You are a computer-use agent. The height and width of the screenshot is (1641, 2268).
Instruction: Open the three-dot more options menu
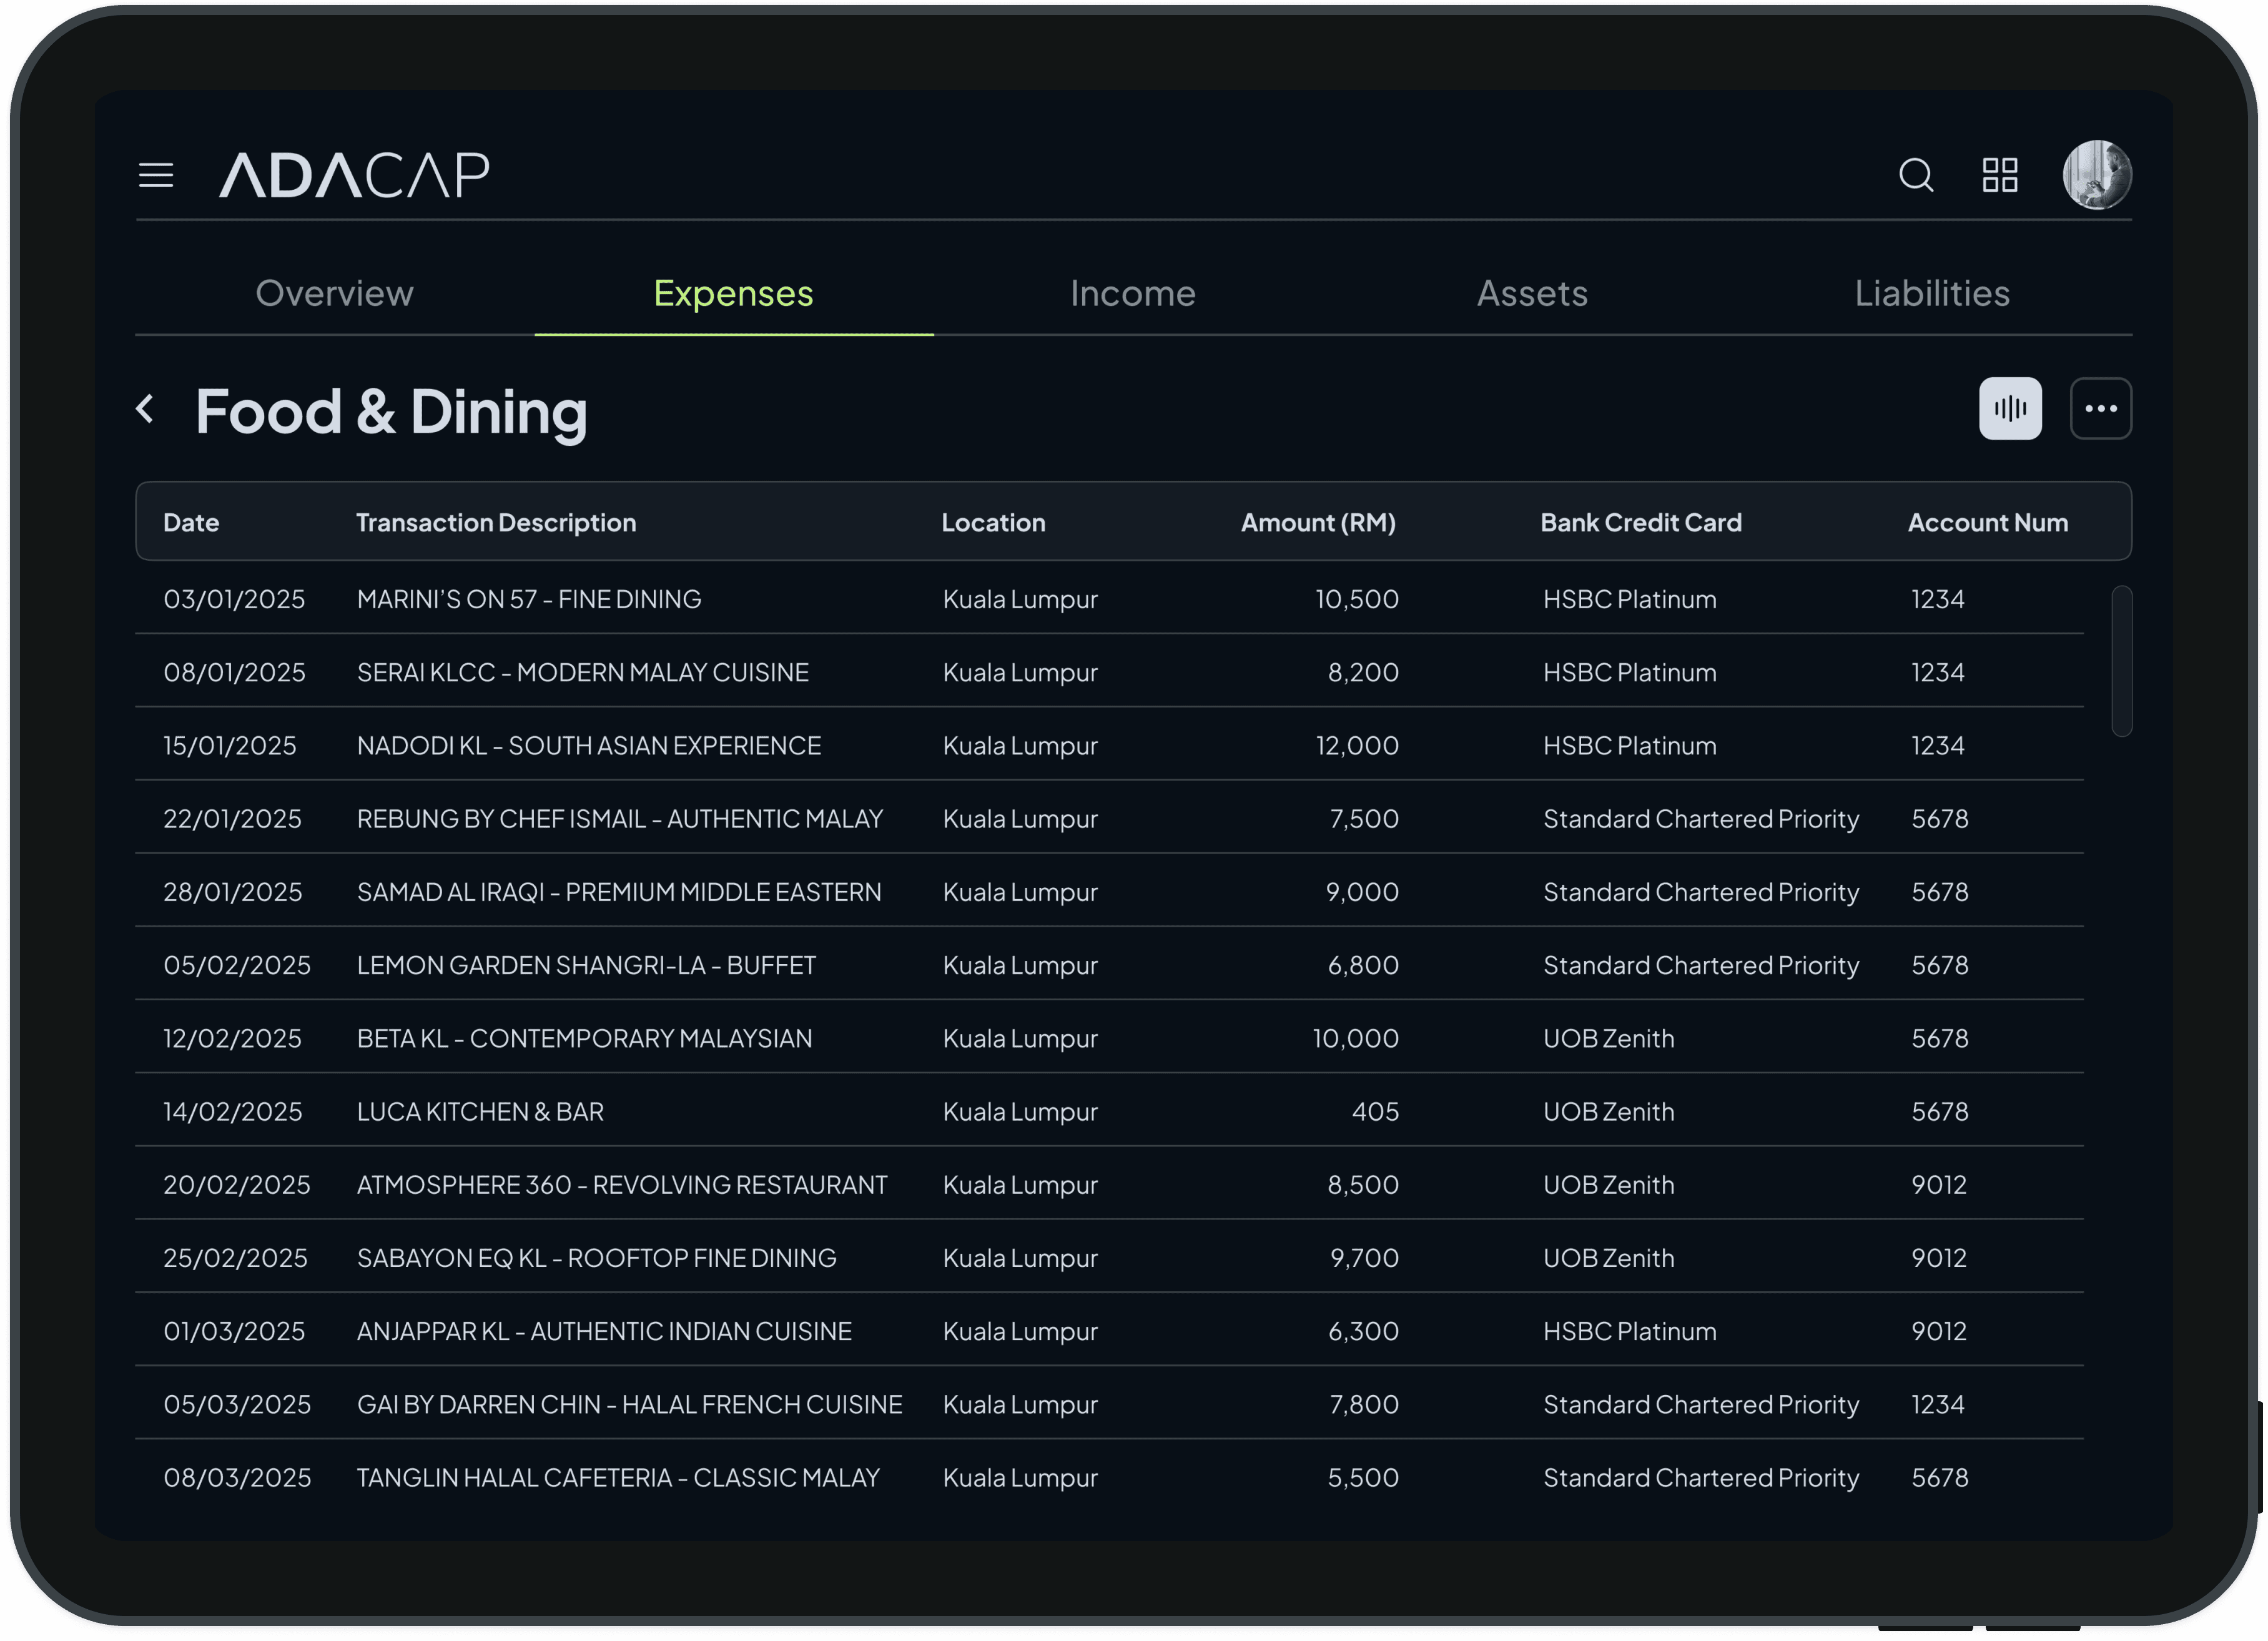tap(2100, 409)
